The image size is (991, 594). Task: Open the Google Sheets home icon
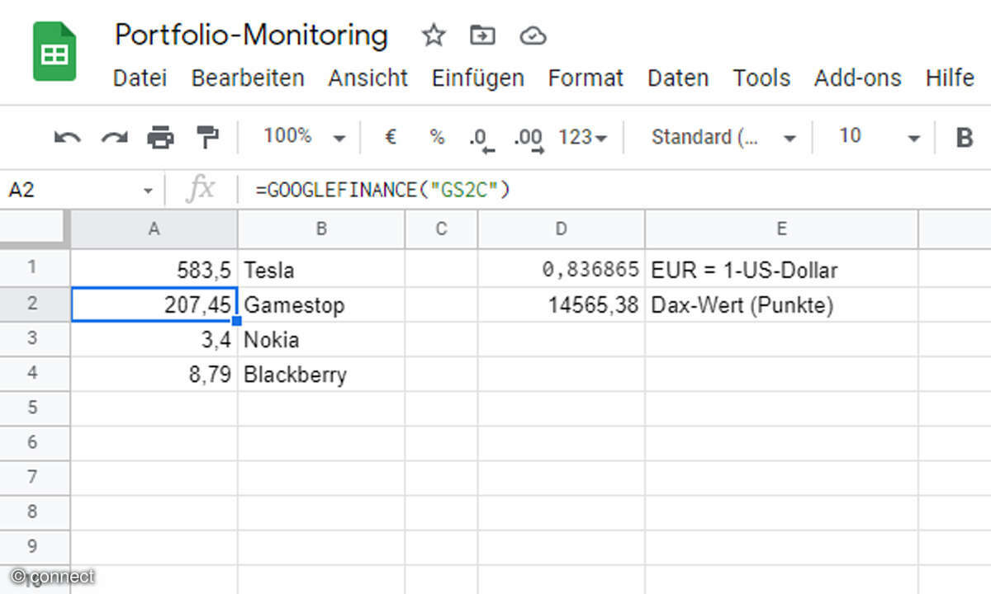55,52
